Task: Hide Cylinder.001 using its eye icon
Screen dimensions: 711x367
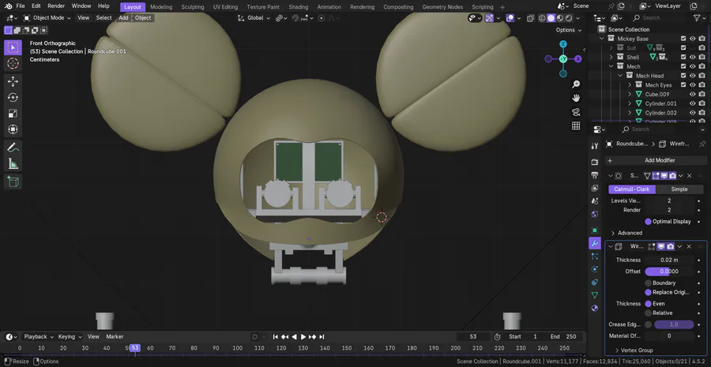Action: (692, 103)
